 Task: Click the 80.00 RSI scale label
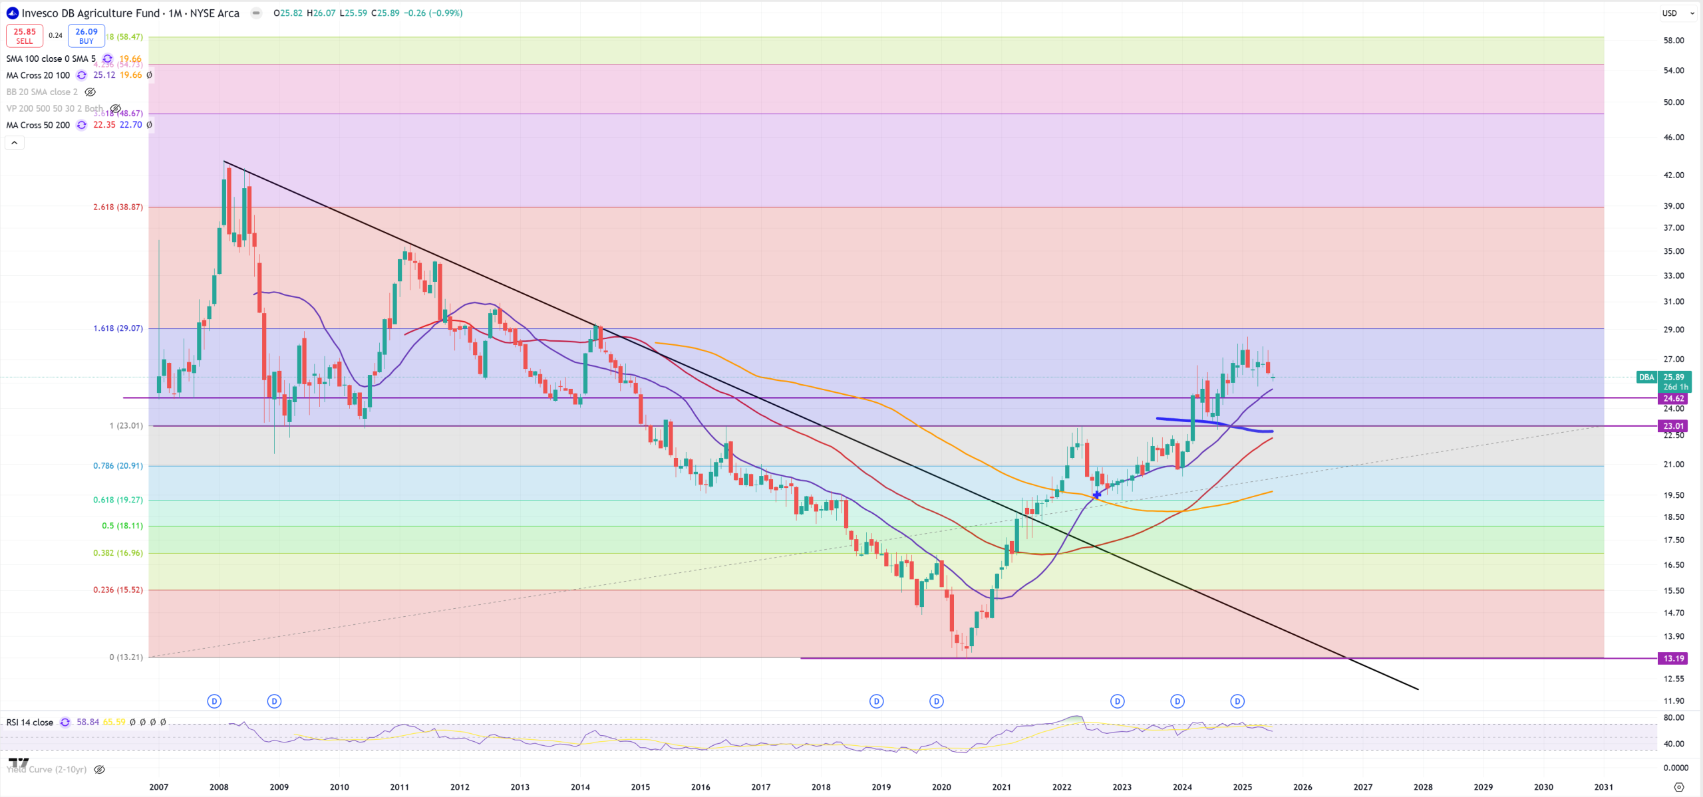pyautogui.click(x=1674, y=718)
